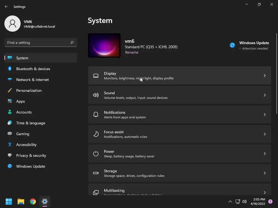Open Network & internet settings
278x208 pixels.
coord(41,80)
